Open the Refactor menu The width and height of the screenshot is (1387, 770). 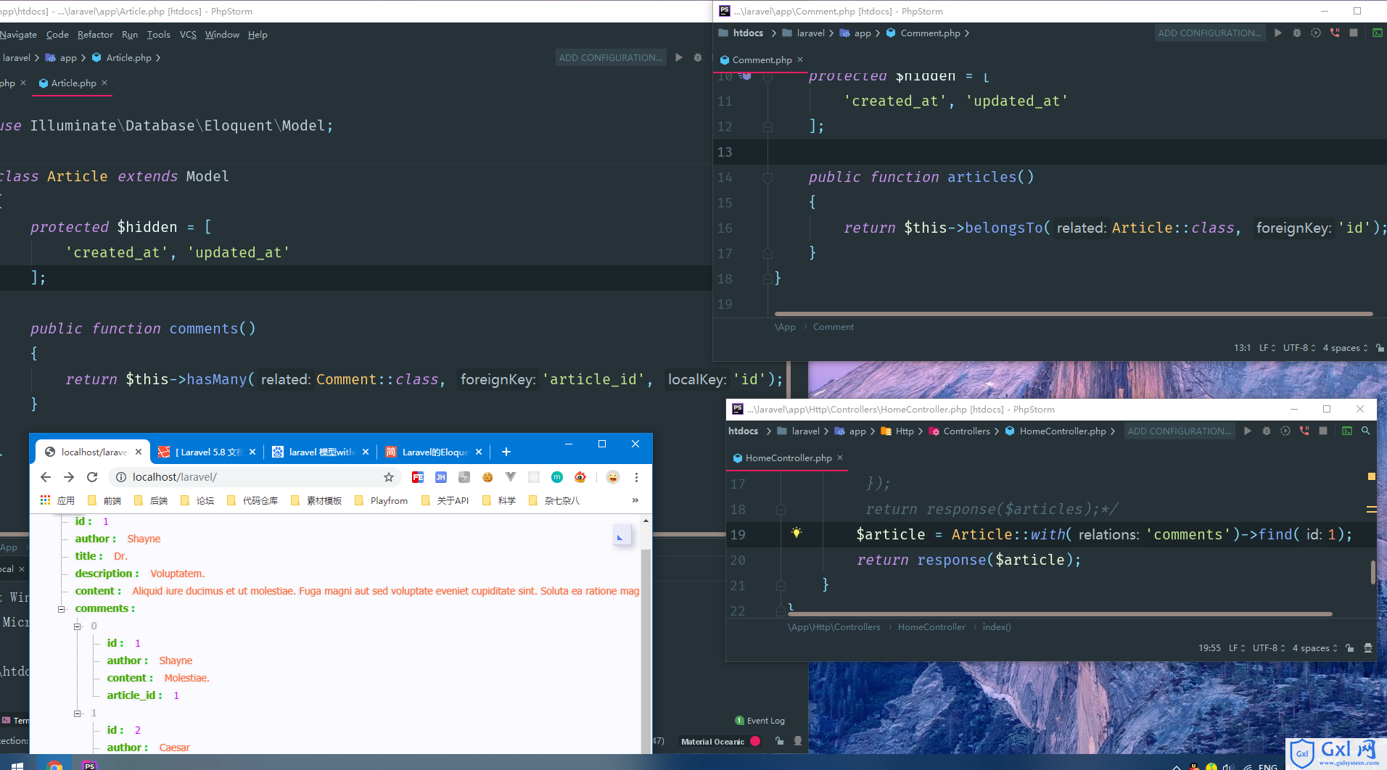(x=95, y=34)
